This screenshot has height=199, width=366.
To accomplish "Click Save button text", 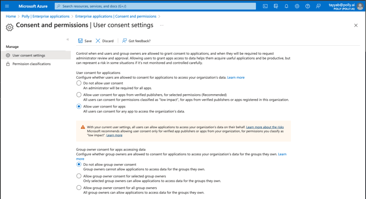I will 88,41.
